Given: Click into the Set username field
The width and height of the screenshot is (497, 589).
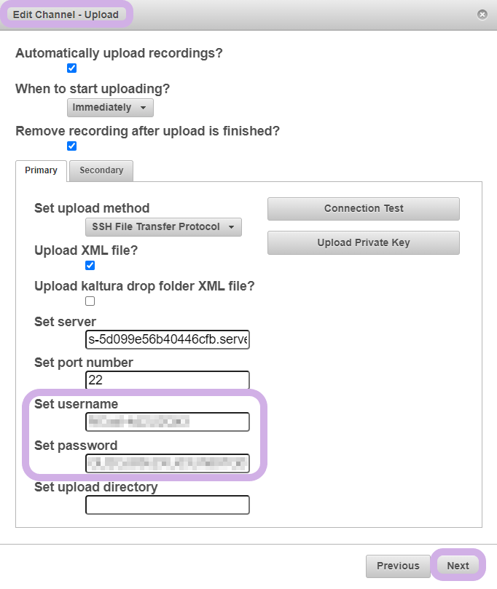Looking at the screenshot, I should [x=168, y=422].
